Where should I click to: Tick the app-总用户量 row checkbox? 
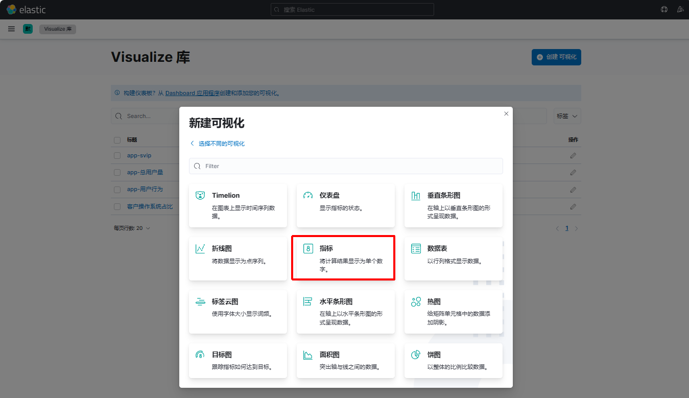[117, 173]
